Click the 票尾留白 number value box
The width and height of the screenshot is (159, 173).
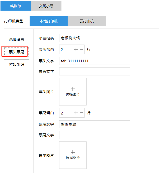click(x=66, y=113)
